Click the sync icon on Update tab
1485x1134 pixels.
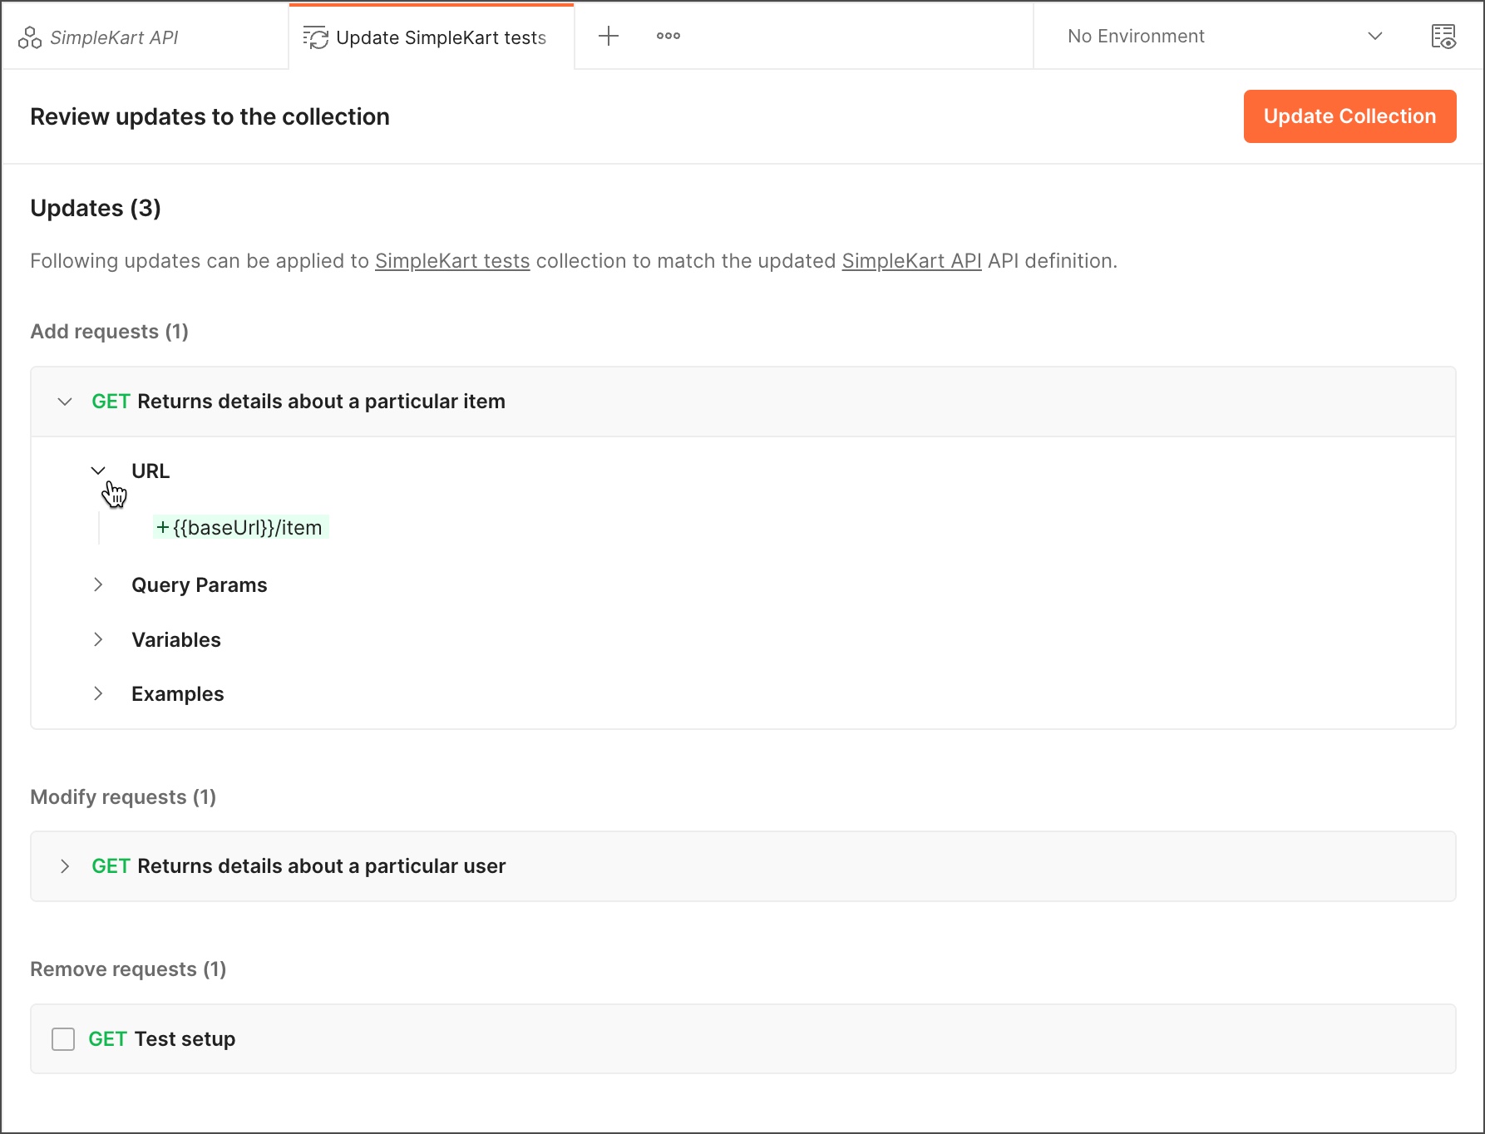click(x=316, y=37)
